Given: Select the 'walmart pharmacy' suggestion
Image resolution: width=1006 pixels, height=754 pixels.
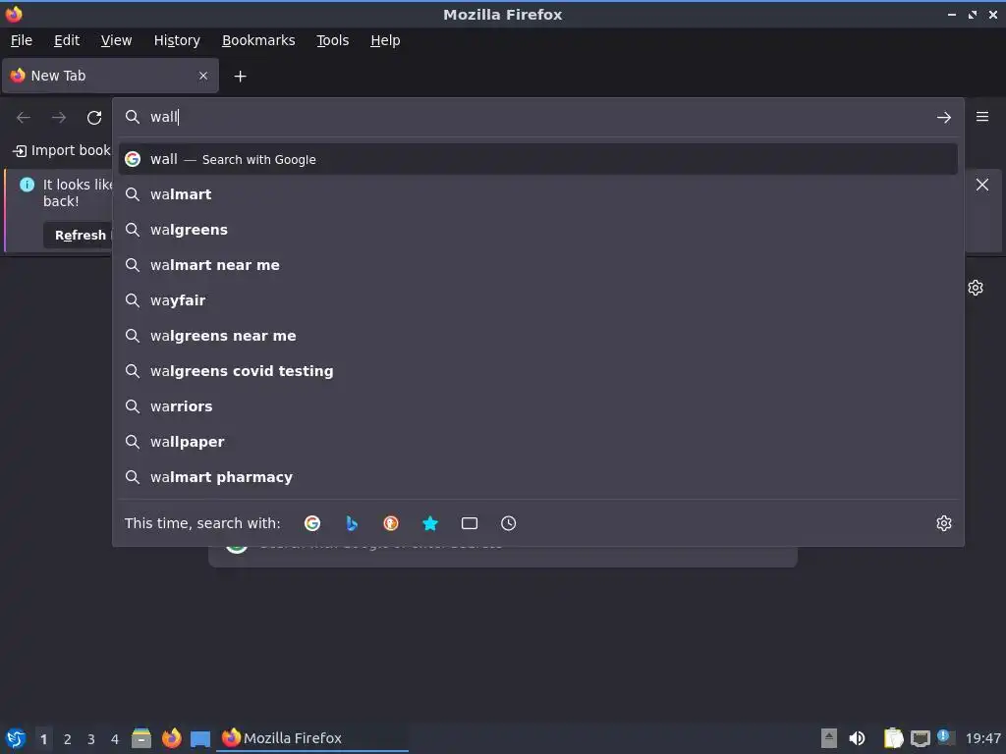Looking at the screenshot, I should click(537, 476).
